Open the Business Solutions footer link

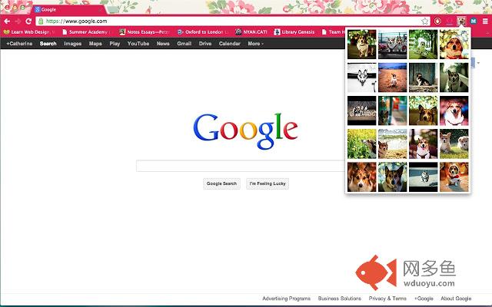[x=340, y=299]
